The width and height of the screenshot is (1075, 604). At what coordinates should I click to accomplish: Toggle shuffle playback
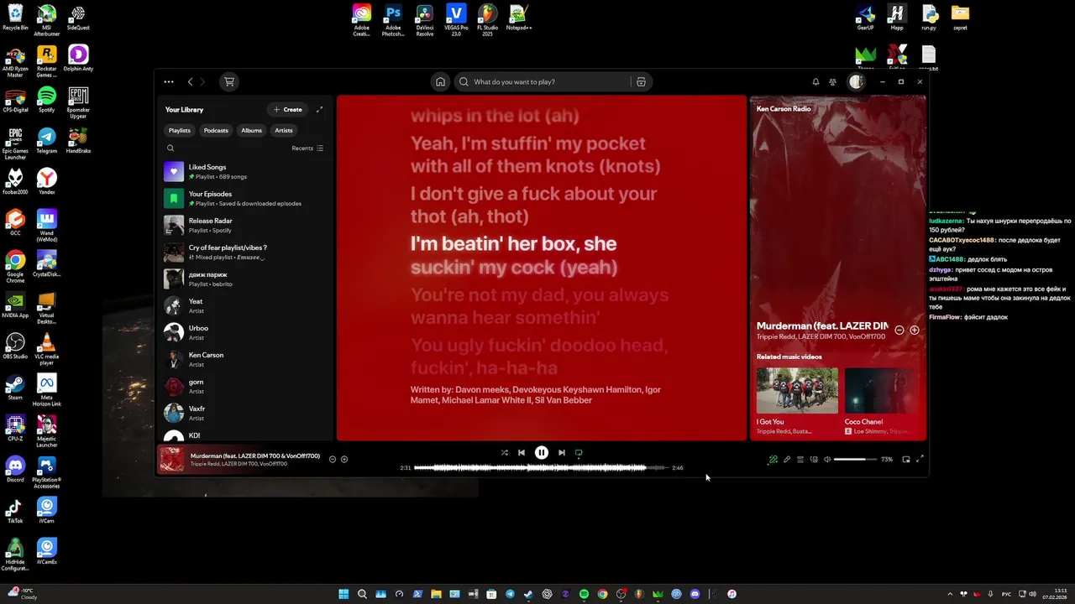(x=505, y=453)
